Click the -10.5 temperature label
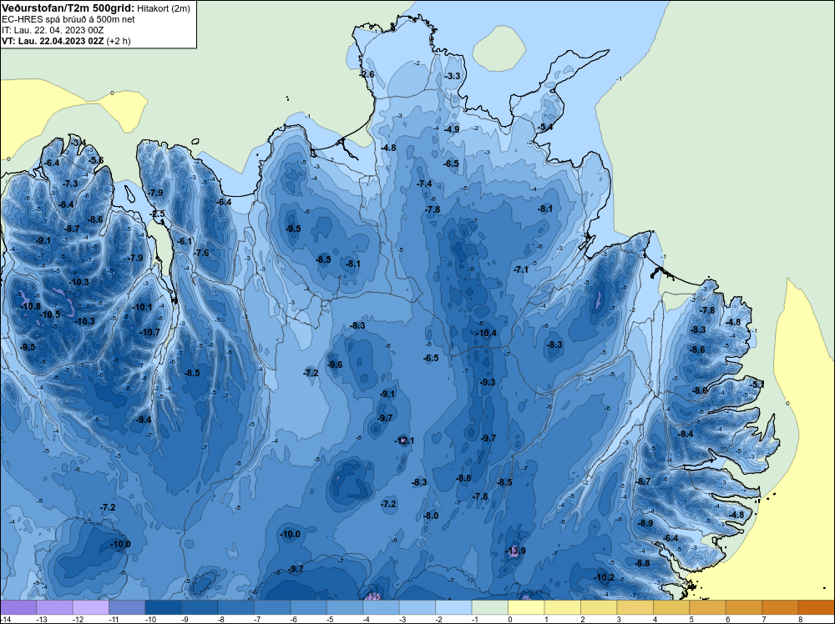Image resolution: width=835 pixels, height=624 pixels. pos(49,315)
